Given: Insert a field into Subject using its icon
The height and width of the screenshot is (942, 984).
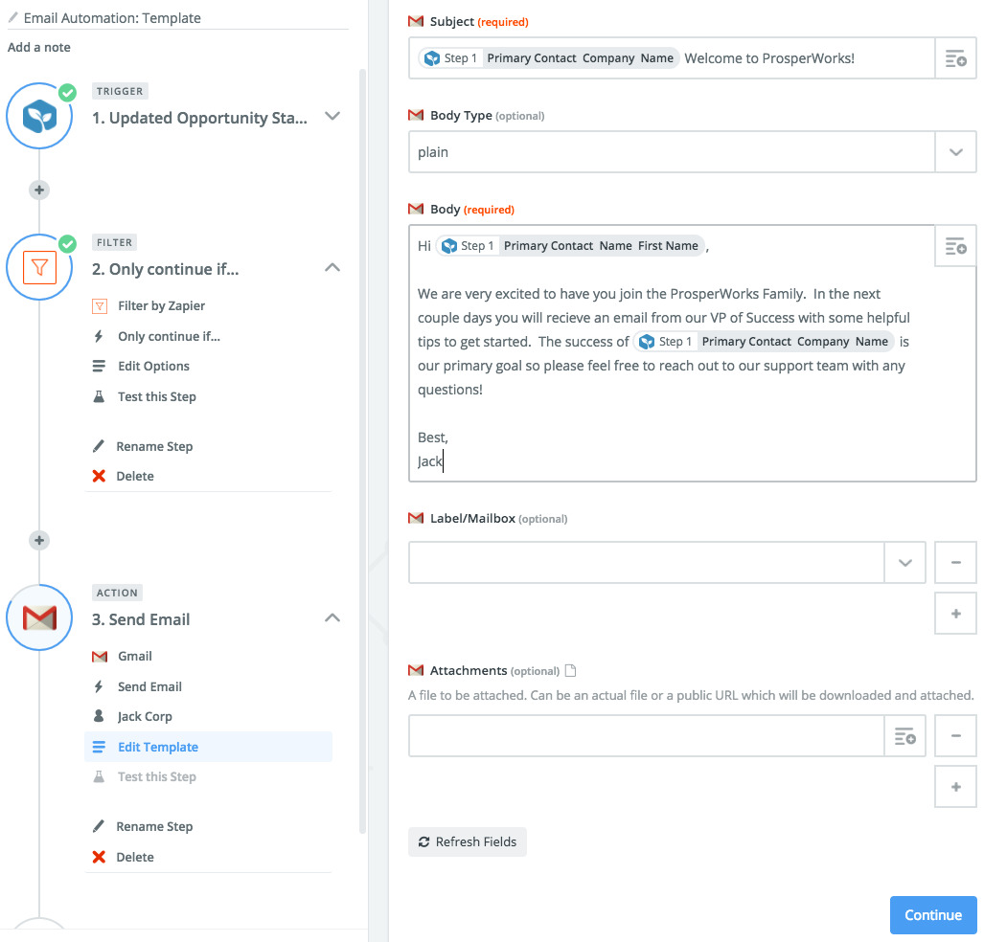Looking at the screenshot, I should click(955, 58).
